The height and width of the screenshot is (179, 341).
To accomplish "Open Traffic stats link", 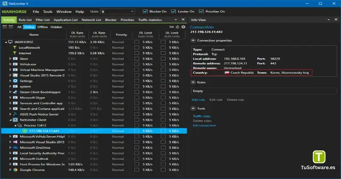I will pos(202,116).
